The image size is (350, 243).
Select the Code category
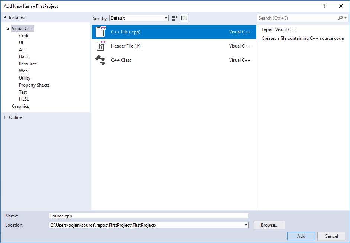[24, 35]
